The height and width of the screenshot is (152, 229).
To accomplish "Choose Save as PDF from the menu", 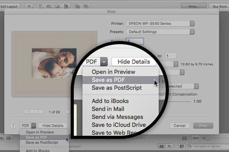I will [x=37, y=137].
